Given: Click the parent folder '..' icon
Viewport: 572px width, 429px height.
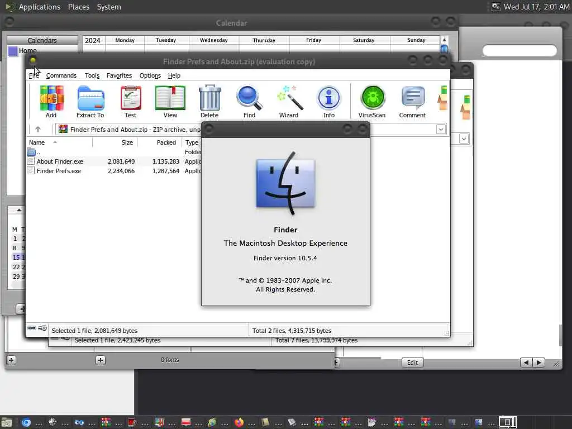Looking at the screenshot, I should coord(31,152).
